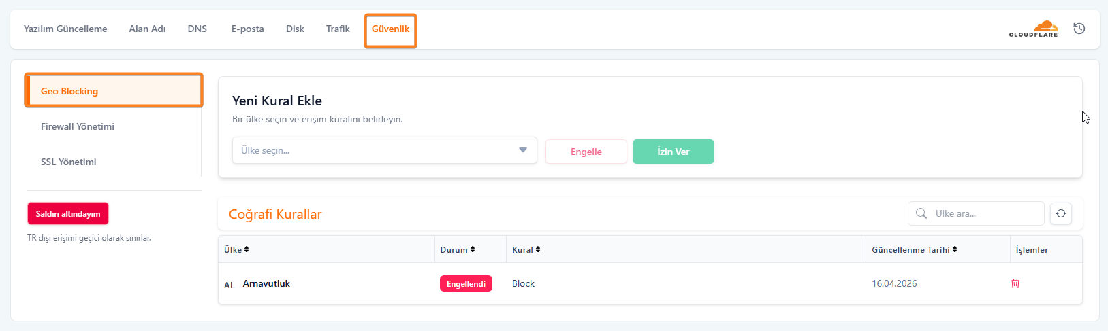Focus the Ülke ara search field

984,213
